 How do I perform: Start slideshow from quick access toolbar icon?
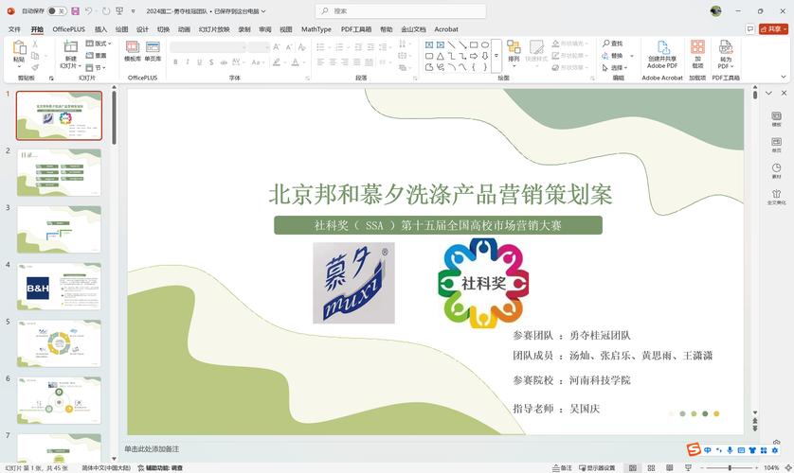119,11
